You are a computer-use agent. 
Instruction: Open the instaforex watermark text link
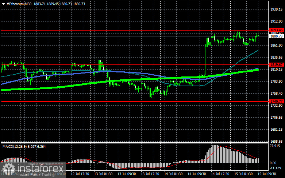(x=41, y=169)
